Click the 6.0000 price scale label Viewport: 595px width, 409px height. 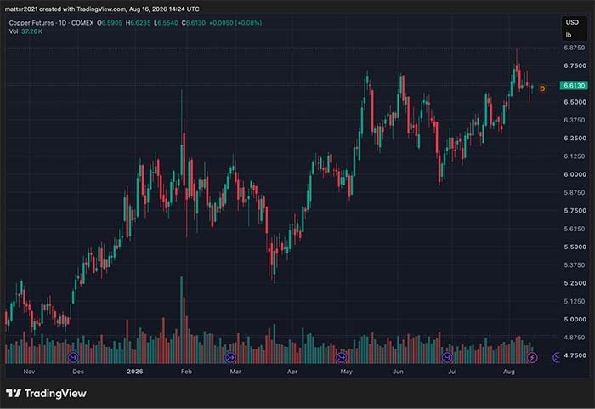[575, 174]
